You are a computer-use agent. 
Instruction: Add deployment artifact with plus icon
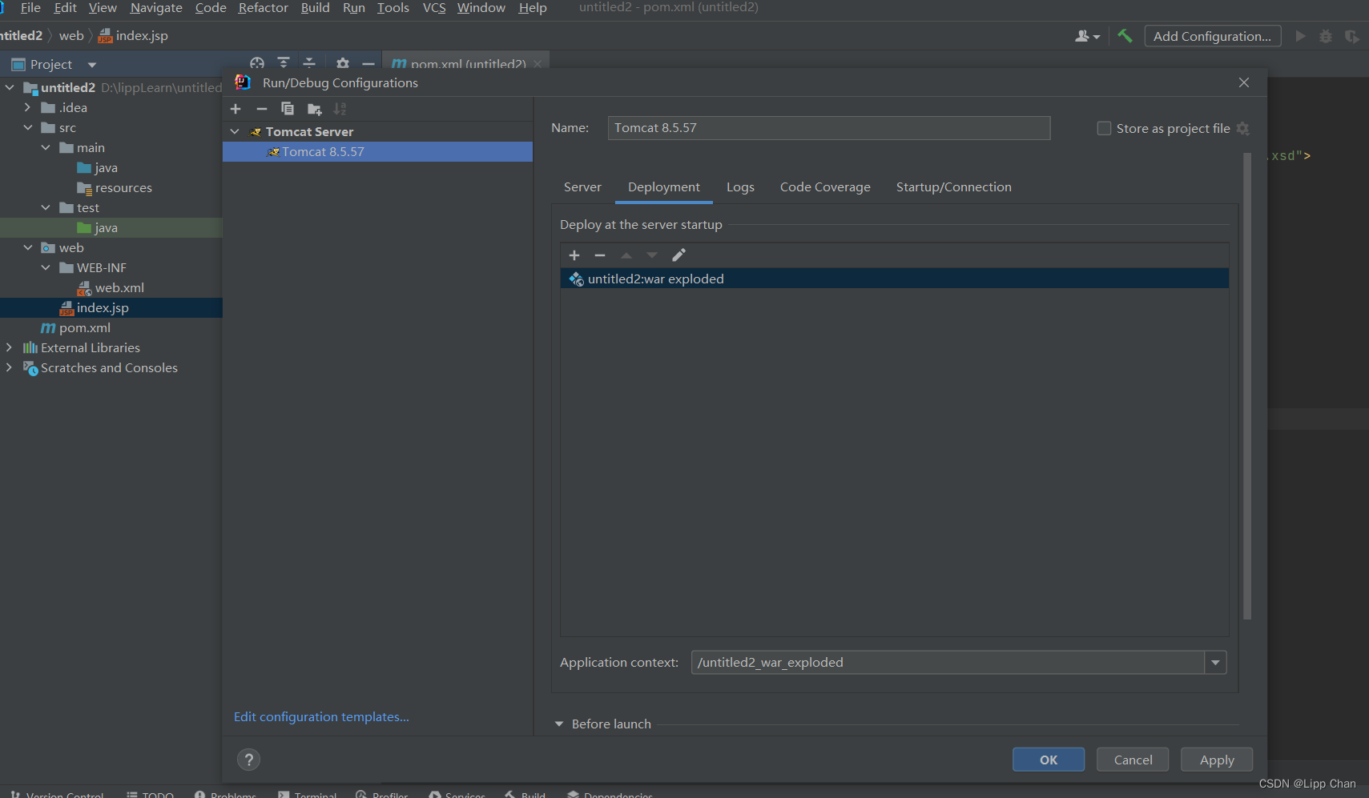[574, 255]
